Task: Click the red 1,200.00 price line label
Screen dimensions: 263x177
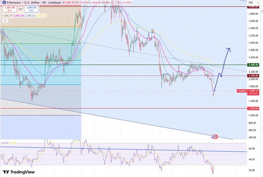Action: (x=253, y=109)
